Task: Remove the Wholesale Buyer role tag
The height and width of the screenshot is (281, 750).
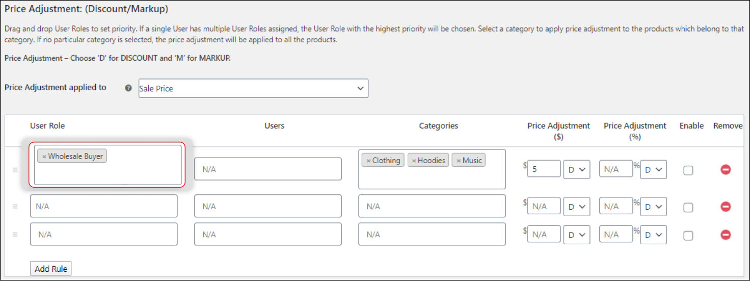Action: [x=44, y=157]
